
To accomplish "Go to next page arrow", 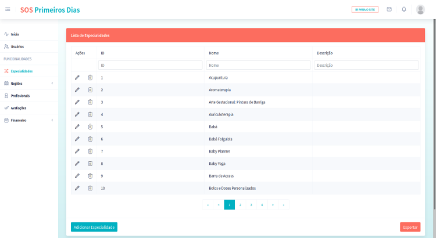I will (x=273, y=205).
